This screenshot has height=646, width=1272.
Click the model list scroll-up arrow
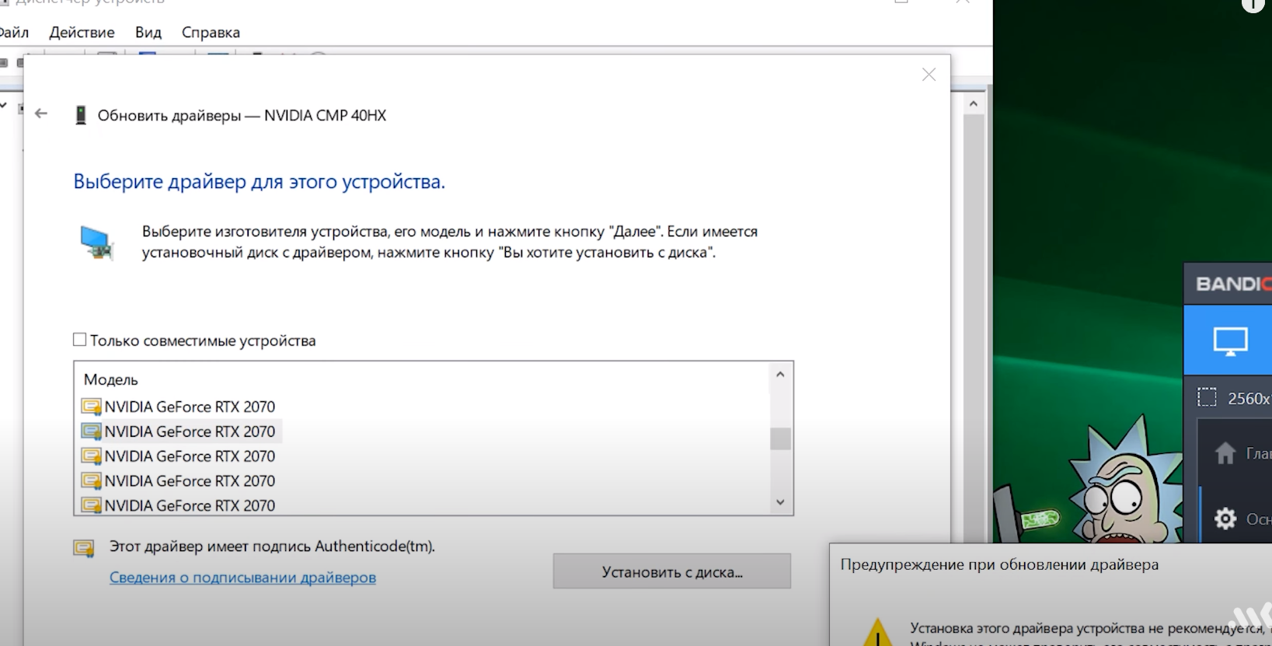point(780,375)
